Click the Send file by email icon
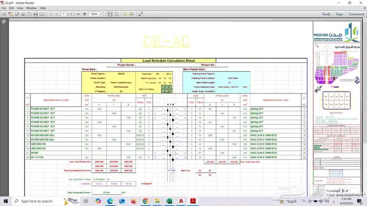The height and width of the screenshot is (206, 367). 42,14
